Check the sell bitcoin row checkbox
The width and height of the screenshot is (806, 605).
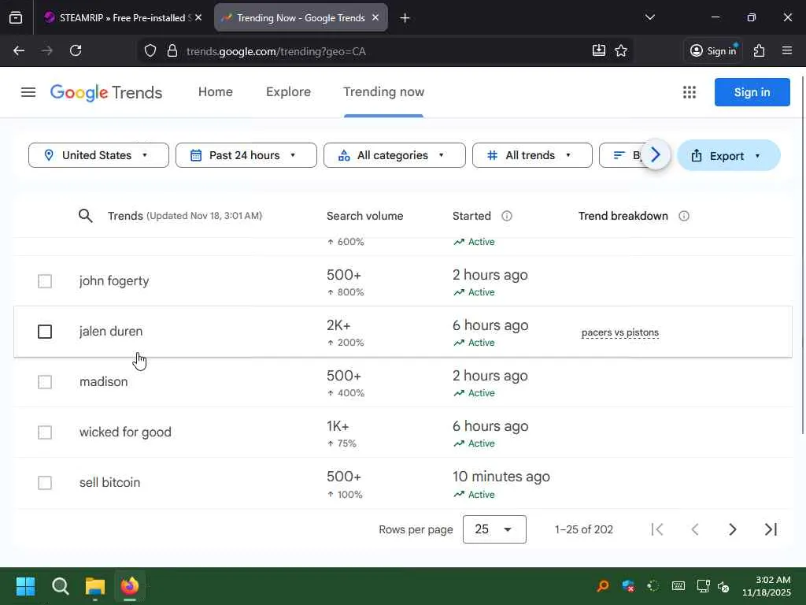45,483
